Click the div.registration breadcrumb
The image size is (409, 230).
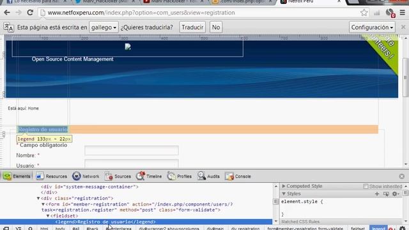[x=245, y=228]
